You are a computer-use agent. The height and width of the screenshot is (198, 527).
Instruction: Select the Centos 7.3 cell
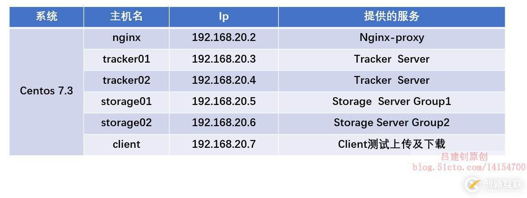tap(47, 91)
